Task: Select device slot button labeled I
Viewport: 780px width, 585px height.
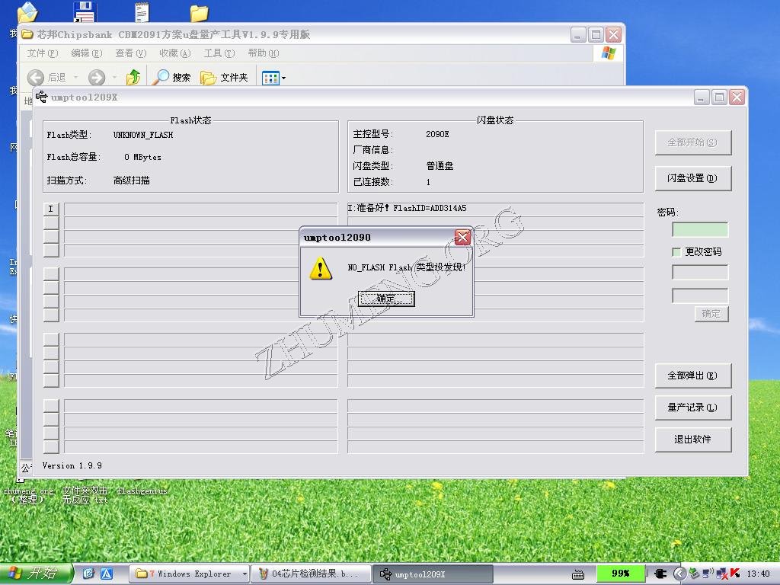Action: (51, 209)
